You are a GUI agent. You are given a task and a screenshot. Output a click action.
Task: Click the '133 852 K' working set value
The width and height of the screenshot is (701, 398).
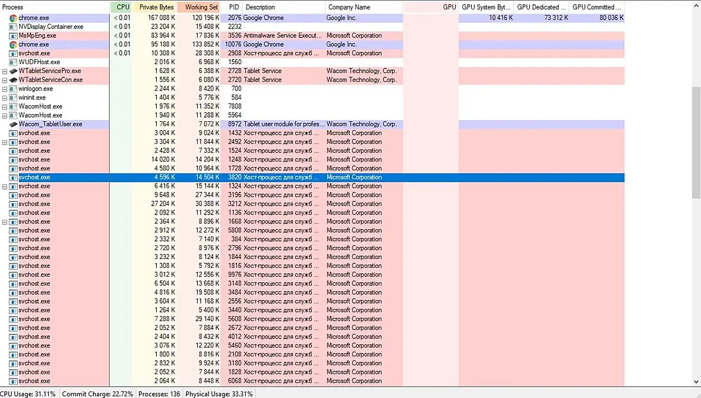[205, 45]
